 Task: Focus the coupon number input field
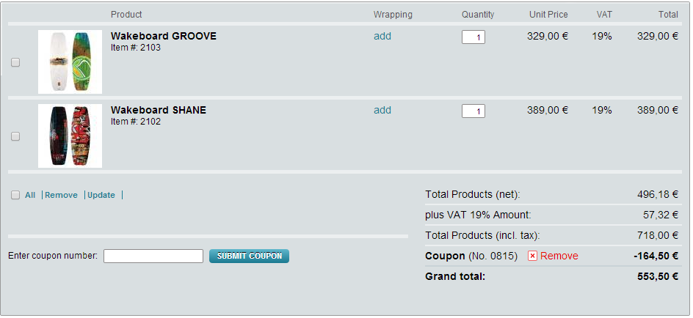pyautogui.click(x=153, y=256)
